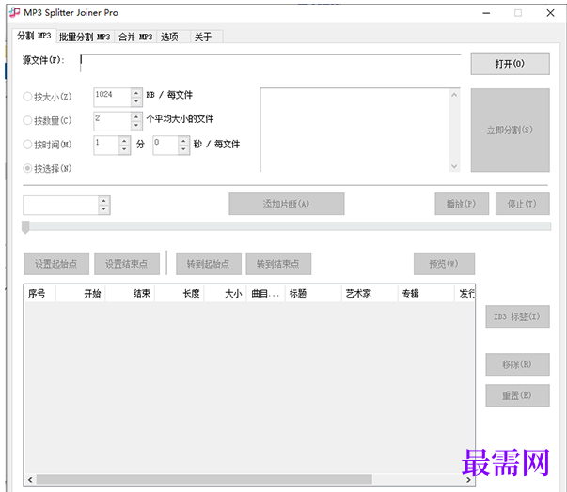The image size is (567, 492).
Task: Click the 结束 column header
Action: (130, 294)
